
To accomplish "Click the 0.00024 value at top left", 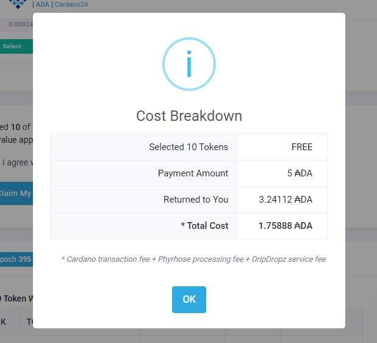I will tap(20, 24).
